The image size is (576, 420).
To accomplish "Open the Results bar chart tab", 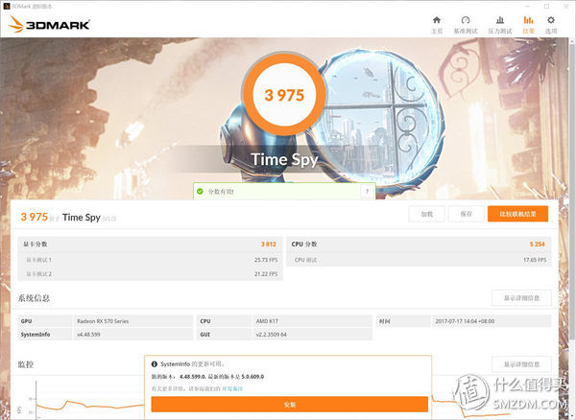I will [528, 25].
